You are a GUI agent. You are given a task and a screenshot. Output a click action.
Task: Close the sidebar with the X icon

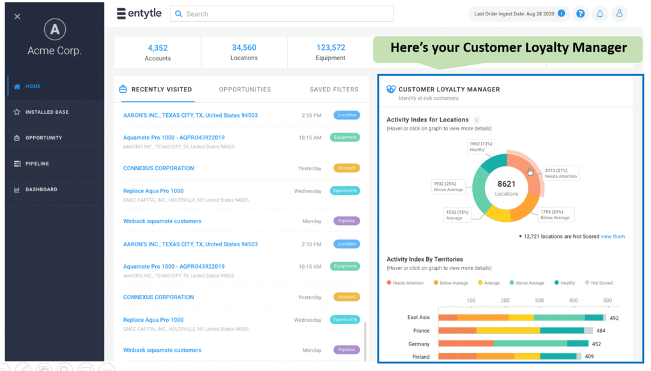tap(17, 17)
